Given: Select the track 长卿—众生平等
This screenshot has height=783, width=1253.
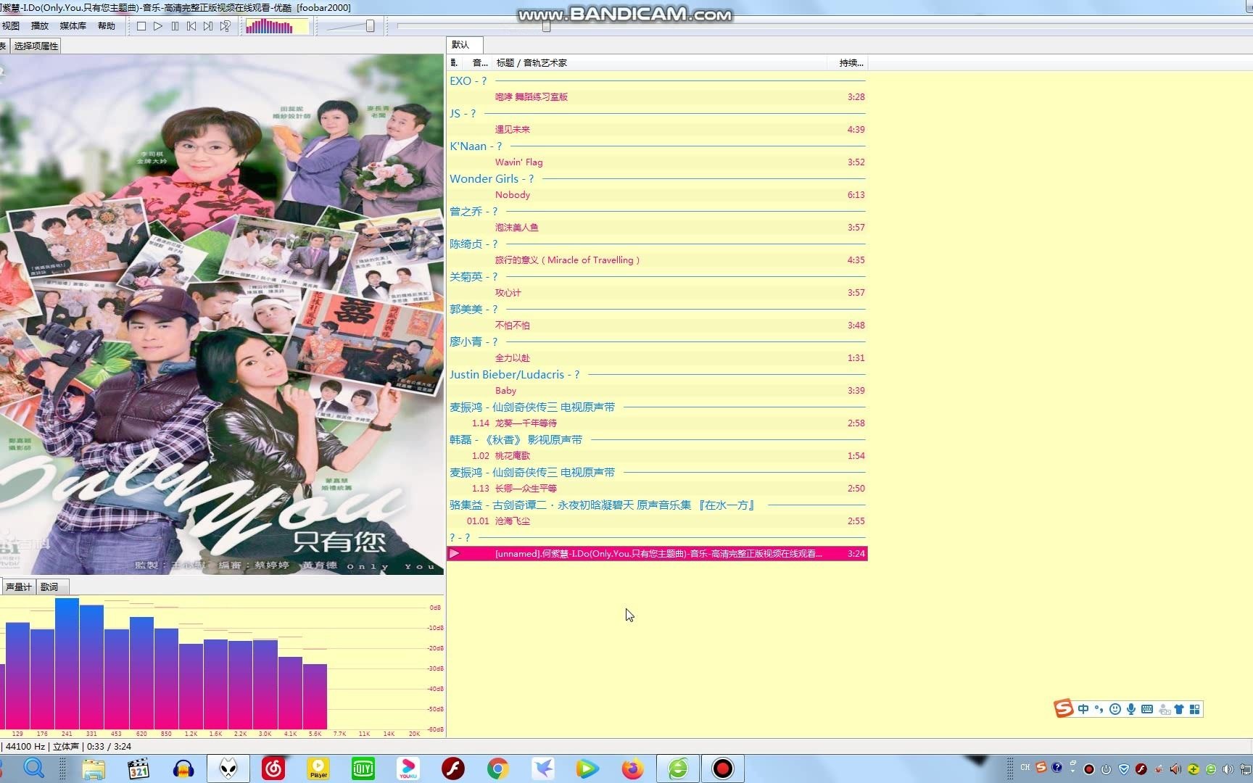Looking at the screenshot, I should point(657,489).
